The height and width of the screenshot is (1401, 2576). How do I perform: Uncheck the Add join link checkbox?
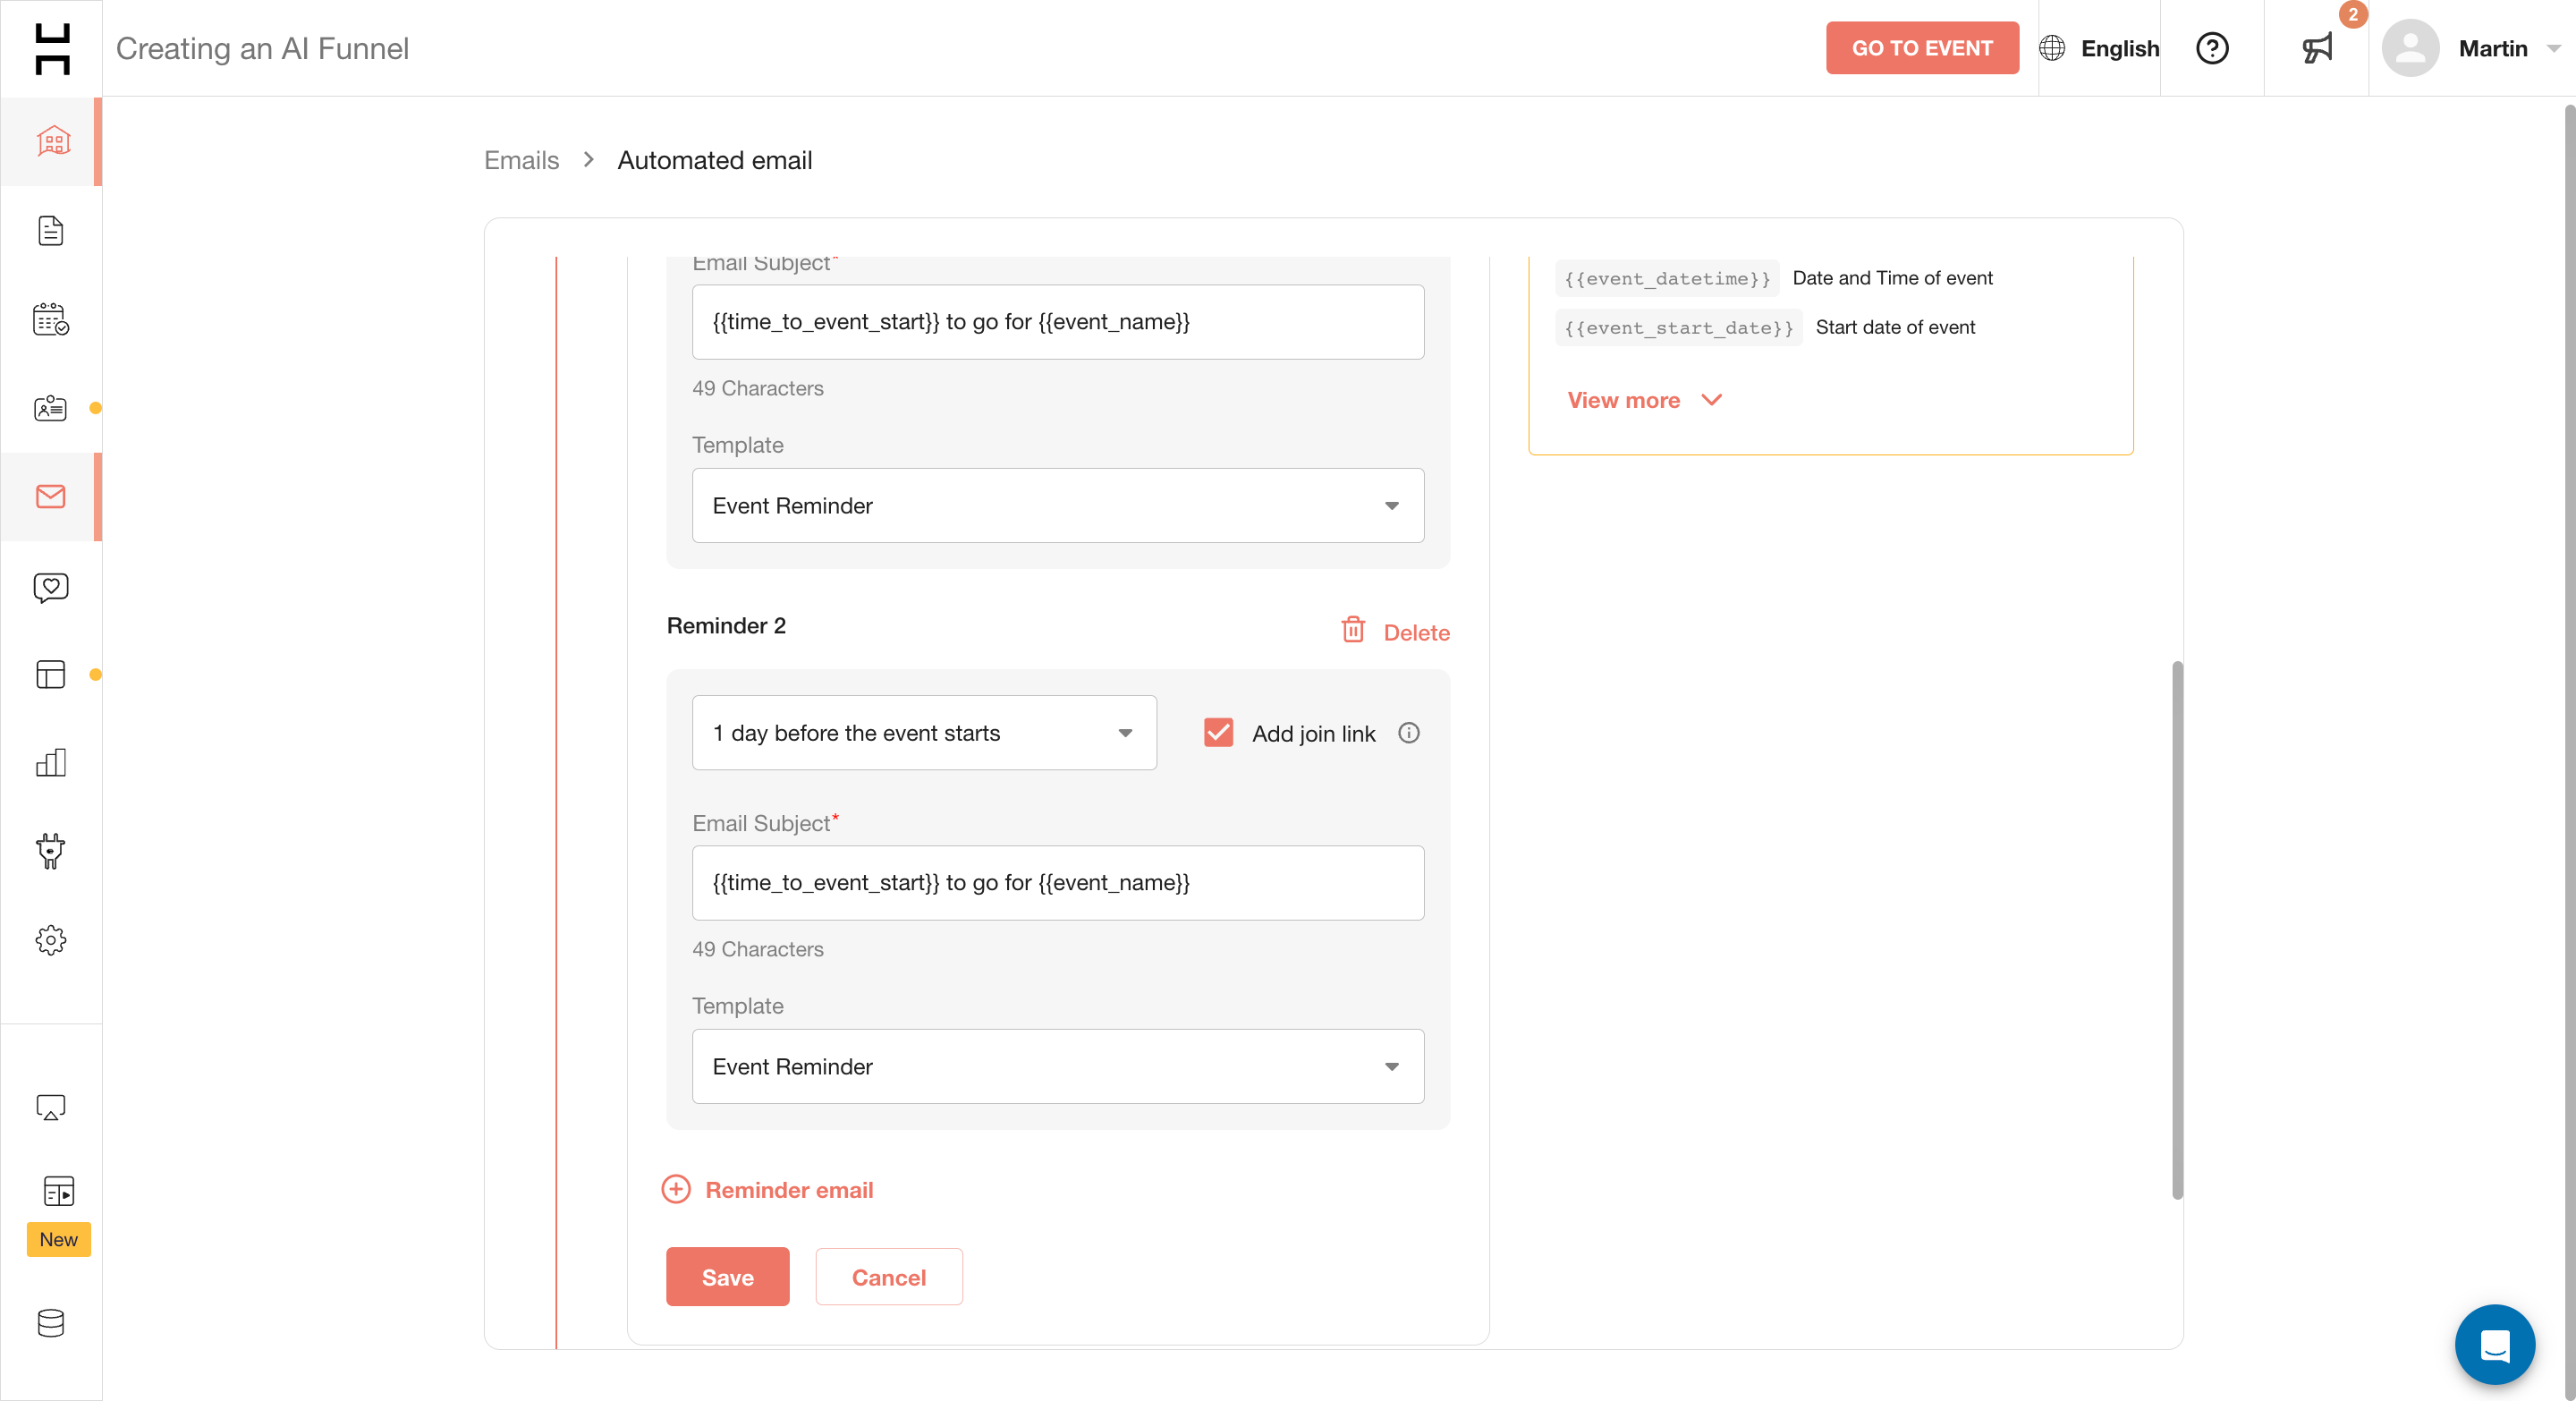(1218, 733)
